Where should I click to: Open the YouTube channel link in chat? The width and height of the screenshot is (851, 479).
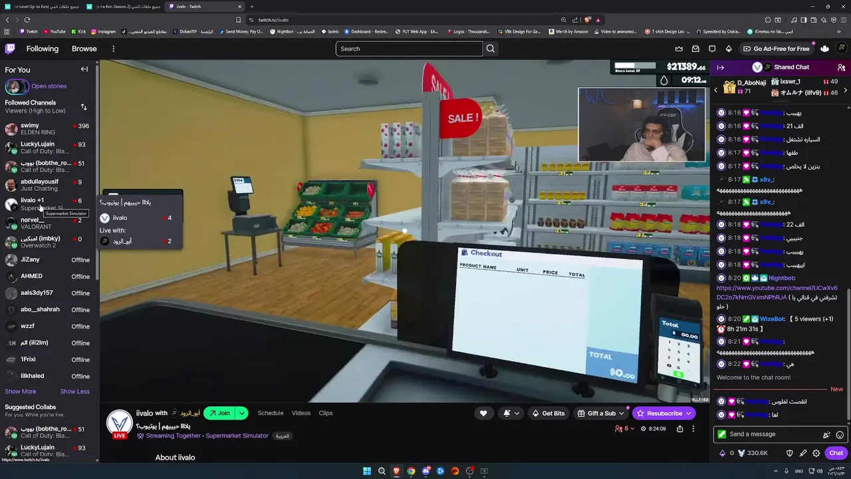[777, 293]
